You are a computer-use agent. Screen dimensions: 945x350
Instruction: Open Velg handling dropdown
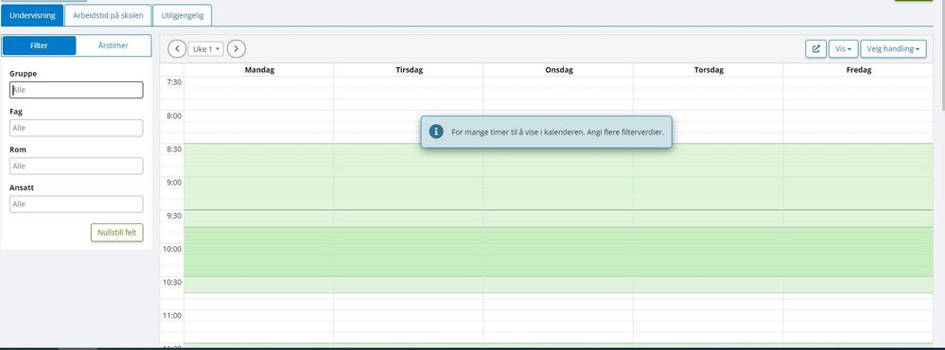tap(893, 49)
